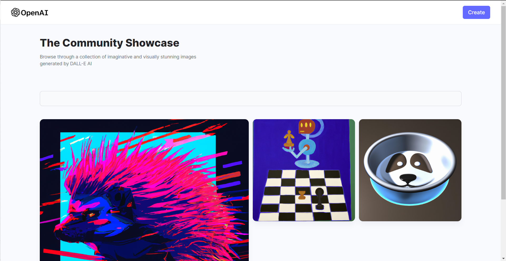Viewport: 506px width, 261px height.
Task: Click the Browse through a collection description
Action: [x=118, y=60]
